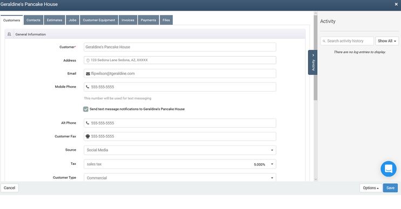Open the Source dropdown
Viewport: 401px width, 209px height.
[180, 150]
